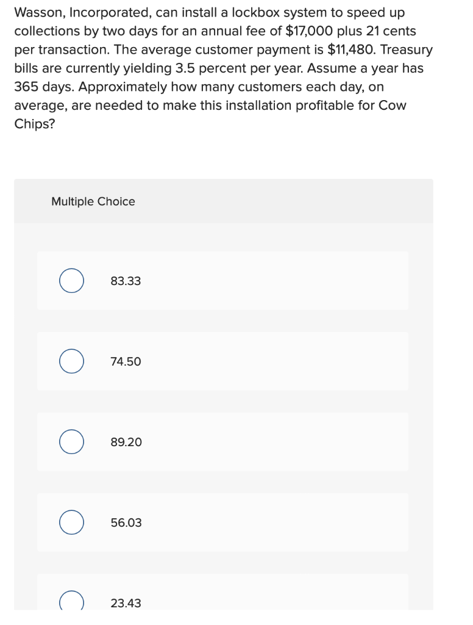
Task: Select the radio button for 56.03
Action: [x=71, y=522]
